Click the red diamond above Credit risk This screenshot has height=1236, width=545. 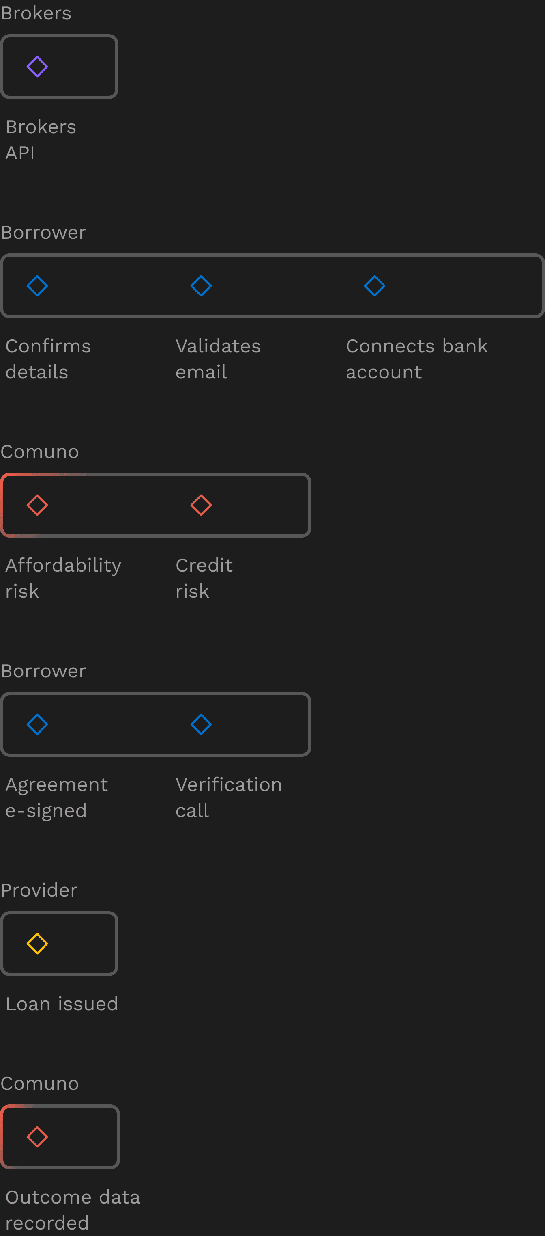[x=201, y=505]
